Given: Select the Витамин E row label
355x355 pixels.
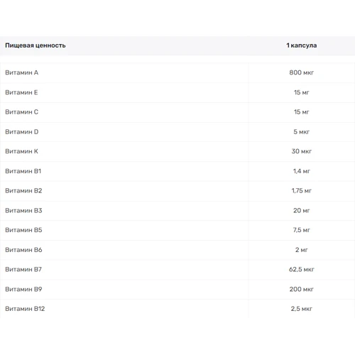Looking at the screenshot, I should pyautogui.click(x=21, y=92).
